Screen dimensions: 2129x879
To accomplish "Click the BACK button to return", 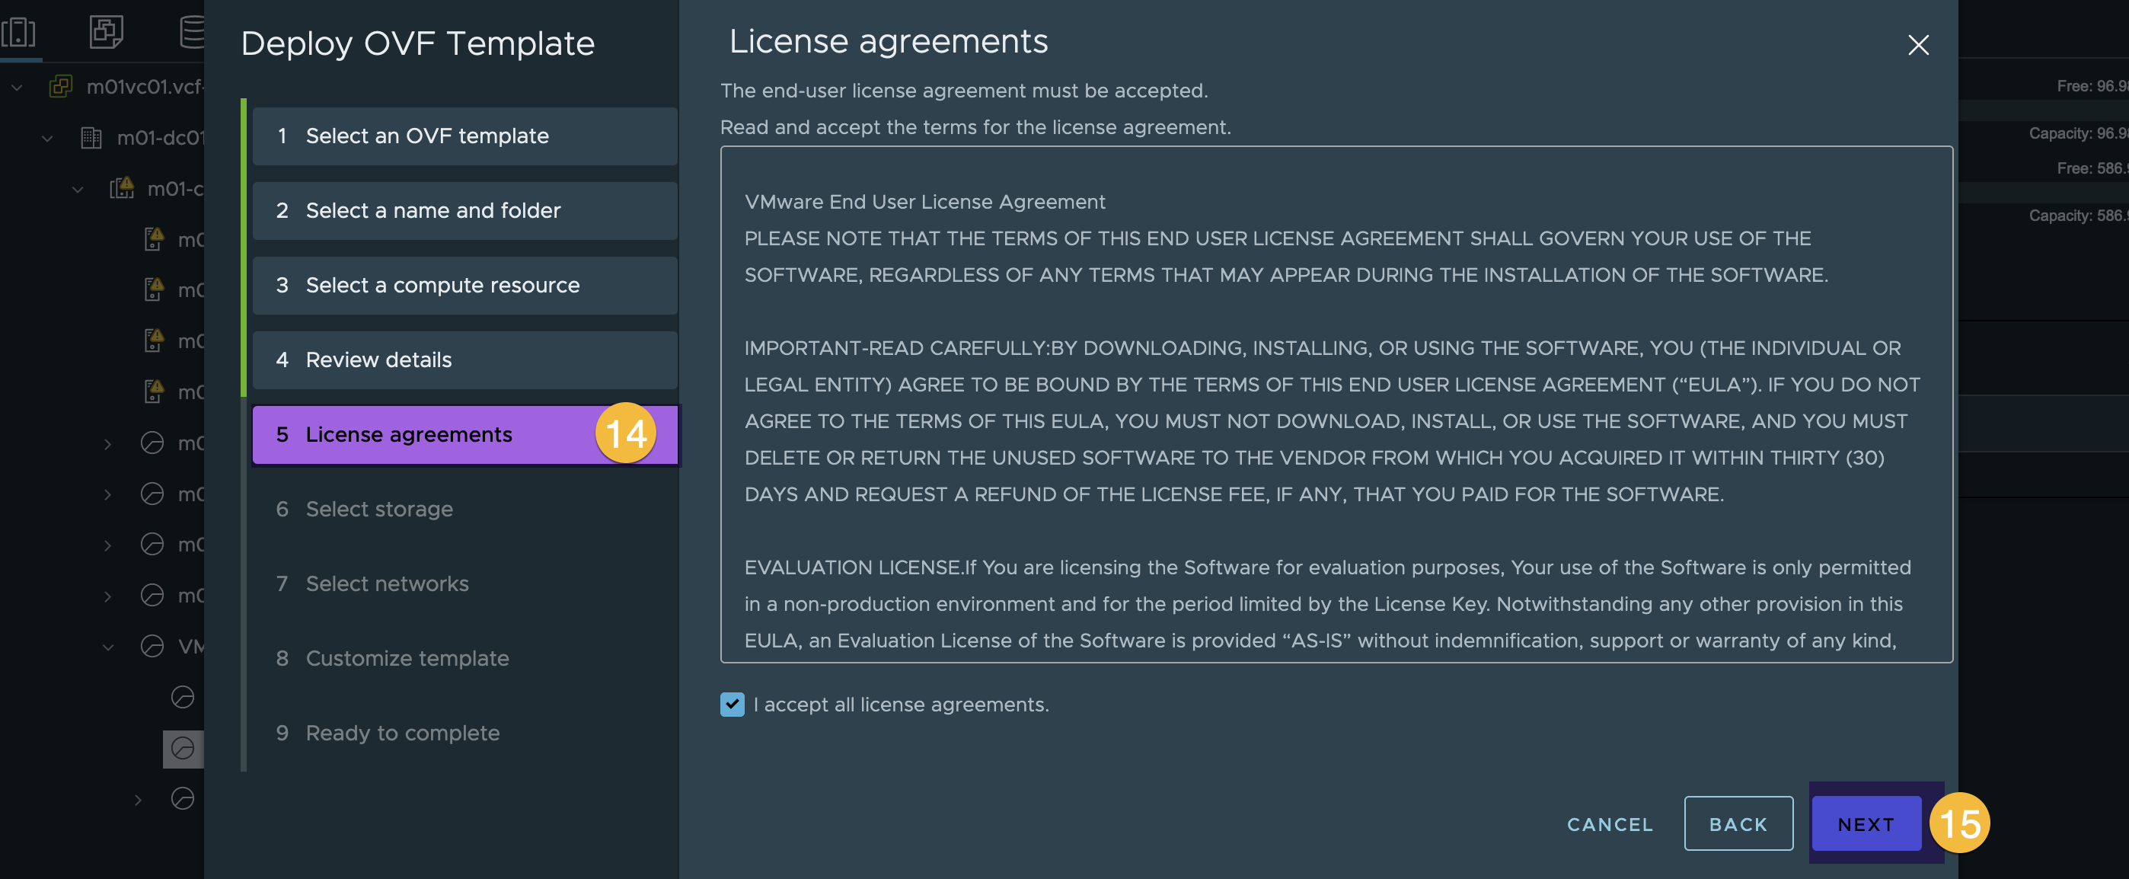I will [x=1739, y=823].
